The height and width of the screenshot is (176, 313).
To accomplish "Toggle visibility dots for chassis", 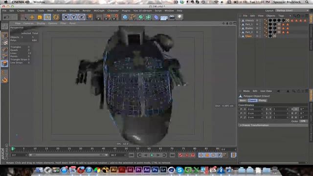I will (x=260, y=21).
